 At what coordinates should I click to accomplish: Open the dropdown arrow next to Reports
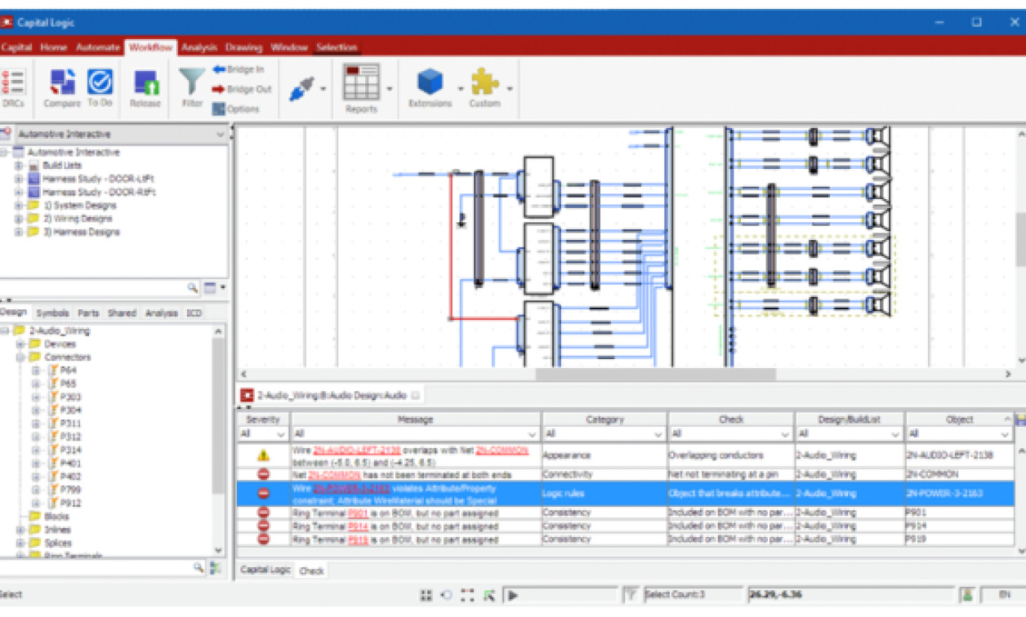tap(390, 90)
